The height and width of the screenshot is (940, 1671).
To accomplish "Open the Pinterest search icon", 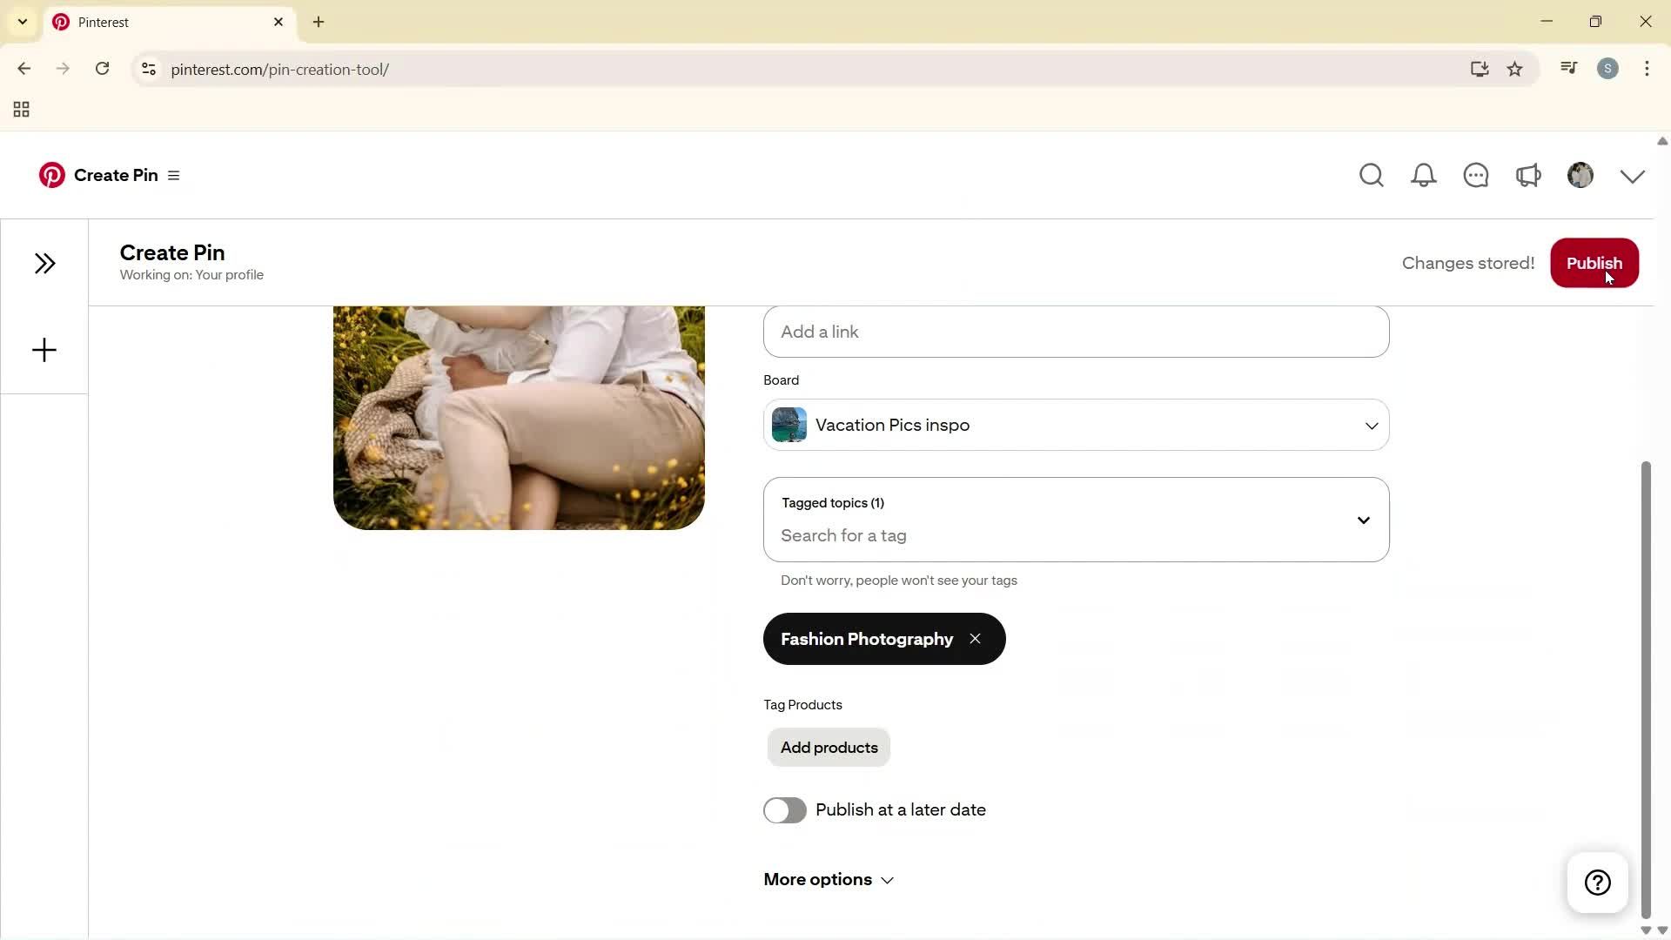I will [x=1372, y=175].
